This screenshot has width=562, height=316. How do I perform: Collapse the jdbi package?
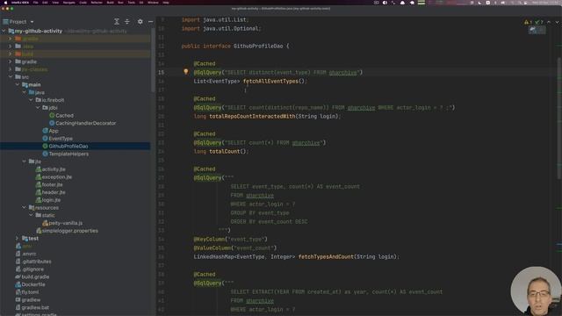pos(38,108)
